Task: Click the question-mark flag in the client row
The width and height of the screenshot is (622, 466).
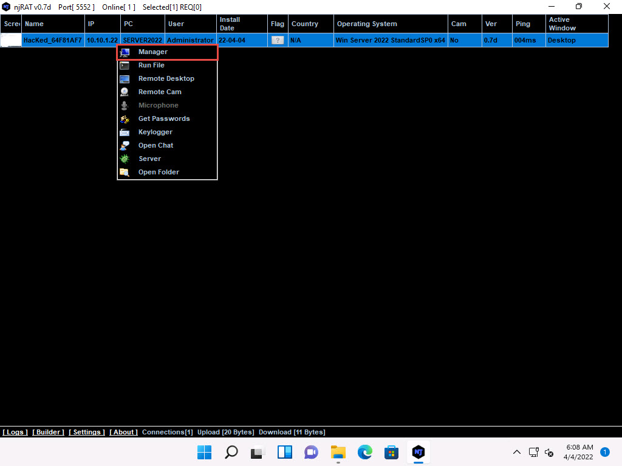Action: (x=278, y=41)
